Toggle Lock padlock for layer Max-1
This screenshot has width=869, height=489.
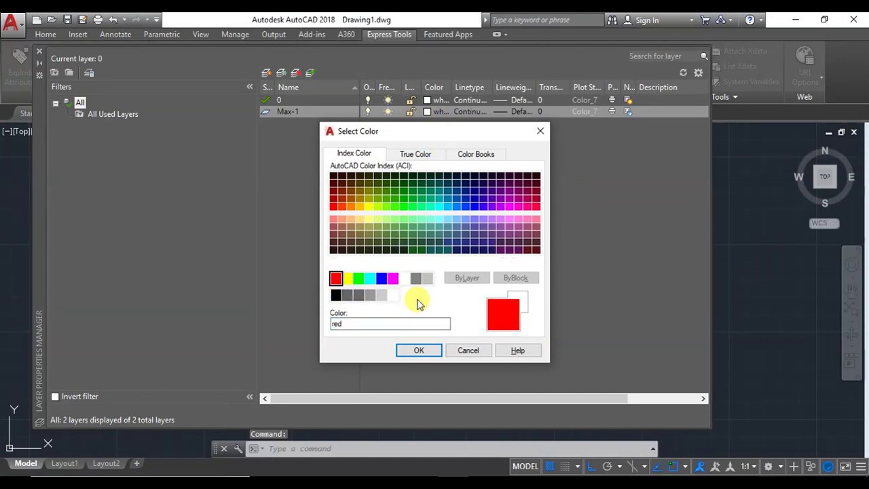pos(410,111)
